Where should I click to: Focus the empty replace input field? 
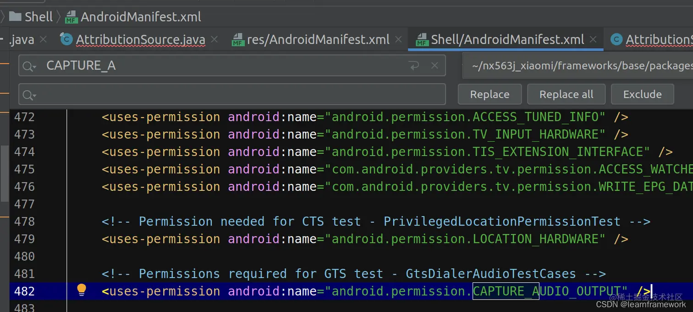tap(232, 94)
